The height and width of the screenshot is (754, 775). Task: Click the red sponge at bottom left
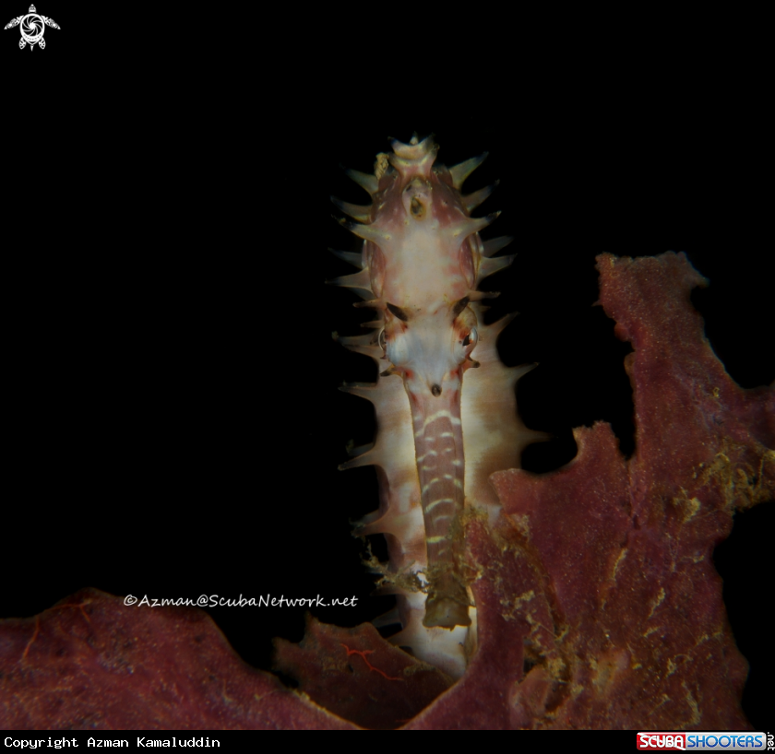point(111,664)
